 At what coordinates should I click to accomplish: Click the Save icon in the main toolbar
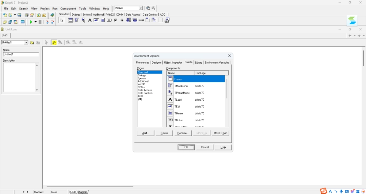tap(19, 15)
